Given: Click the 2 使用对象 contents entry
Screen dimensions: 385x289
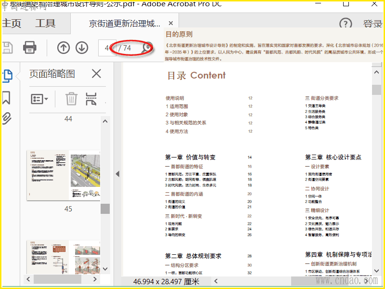Looking at the screenshot, I should pos(177,115).
